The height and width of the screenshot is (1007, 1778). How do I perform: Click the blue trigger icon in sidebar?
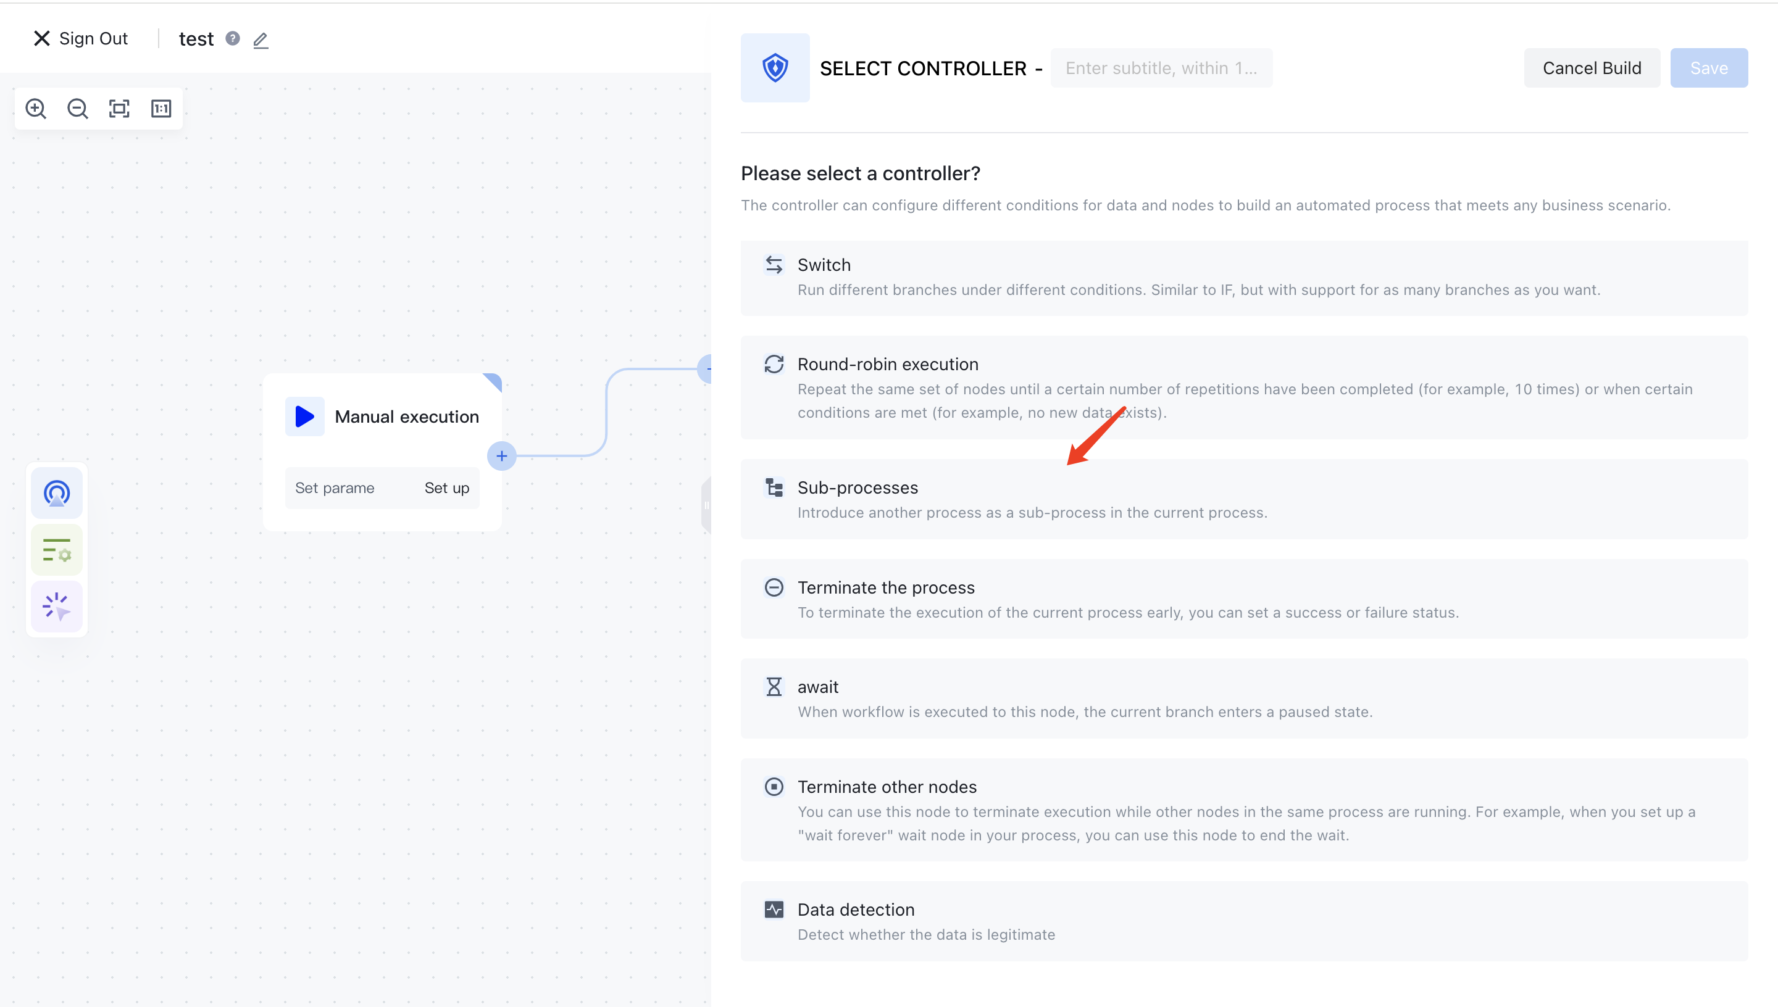(57, 493)
